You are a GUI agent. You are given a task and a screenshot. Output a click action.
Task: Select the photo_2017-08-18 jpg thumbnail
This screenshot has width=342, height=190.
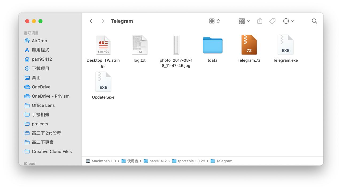pos(176,45)
